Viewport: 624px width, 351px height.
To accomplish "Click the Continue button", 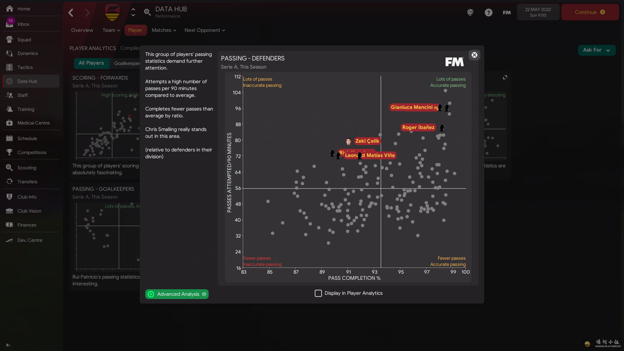I will tap(590, 12).
